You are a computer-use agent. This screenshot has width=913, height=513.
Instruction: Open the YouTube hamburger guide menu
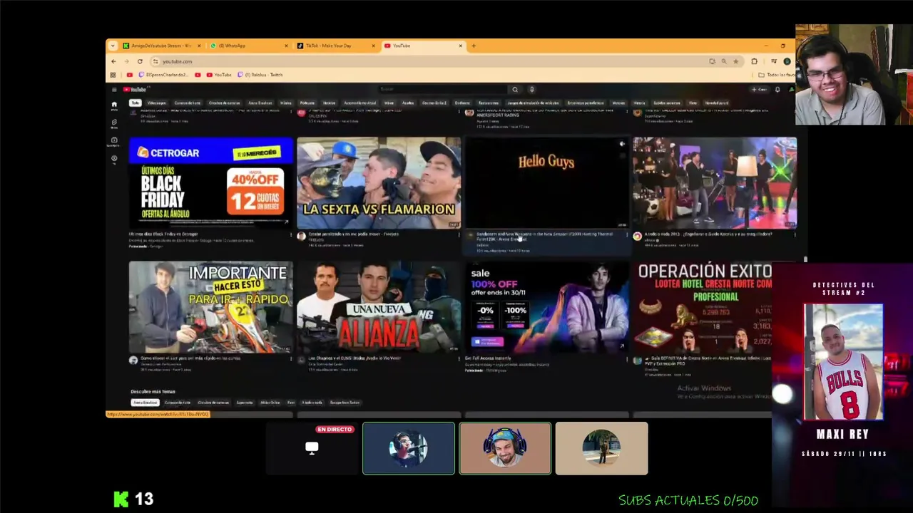(x=113, y=90)
